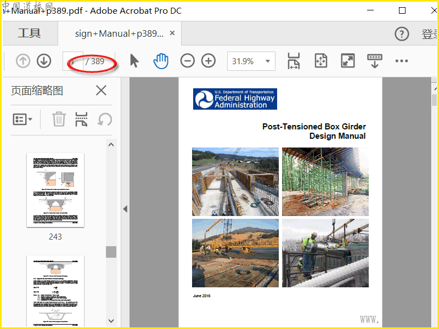The height and width of the screenshot is (329, 439).
Task: Open the Help question mark icon
Action: 402,34
